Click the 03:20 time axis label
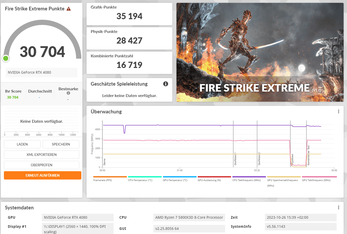The width and height of the screenshot is (347, 234). [x=257, y=170]
